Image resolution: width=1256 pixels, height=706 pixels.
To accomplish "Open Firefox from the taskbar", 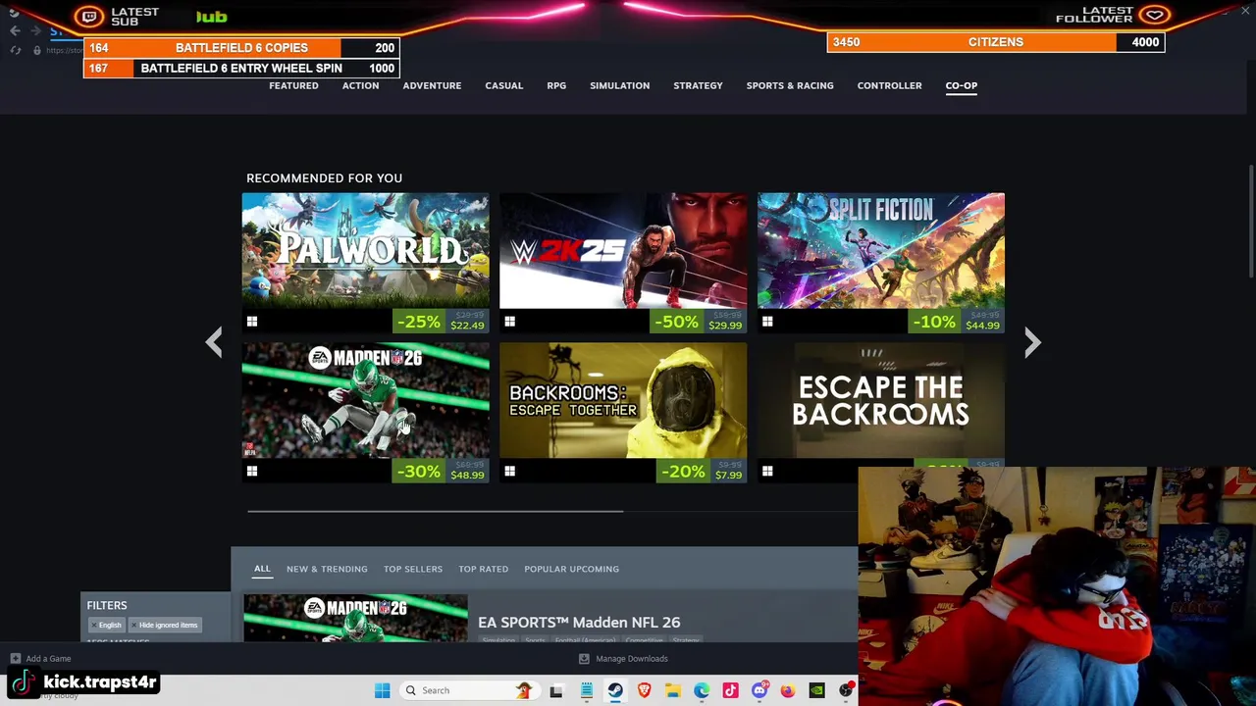I will 788,690.
